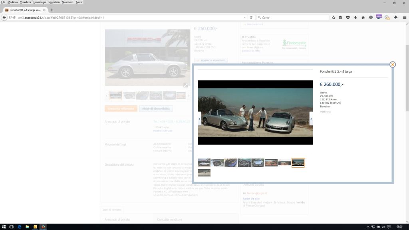Expand hidden system tray icons
The height and width of the screenshot is (230, 409).
[x=368, y=227]
